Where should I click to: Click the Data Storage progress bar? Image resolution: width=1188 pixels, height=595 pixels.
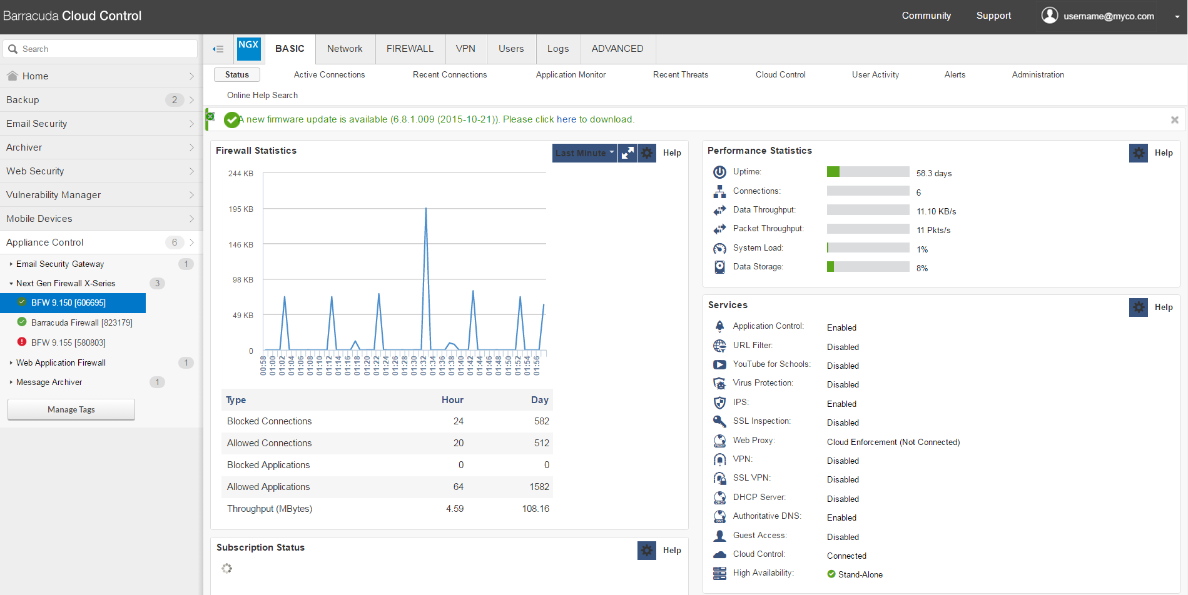pos(868,267)
